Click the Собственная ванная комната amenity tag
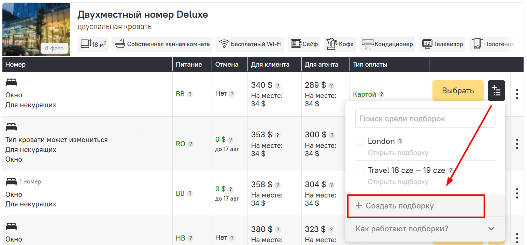 click(162, 44)
